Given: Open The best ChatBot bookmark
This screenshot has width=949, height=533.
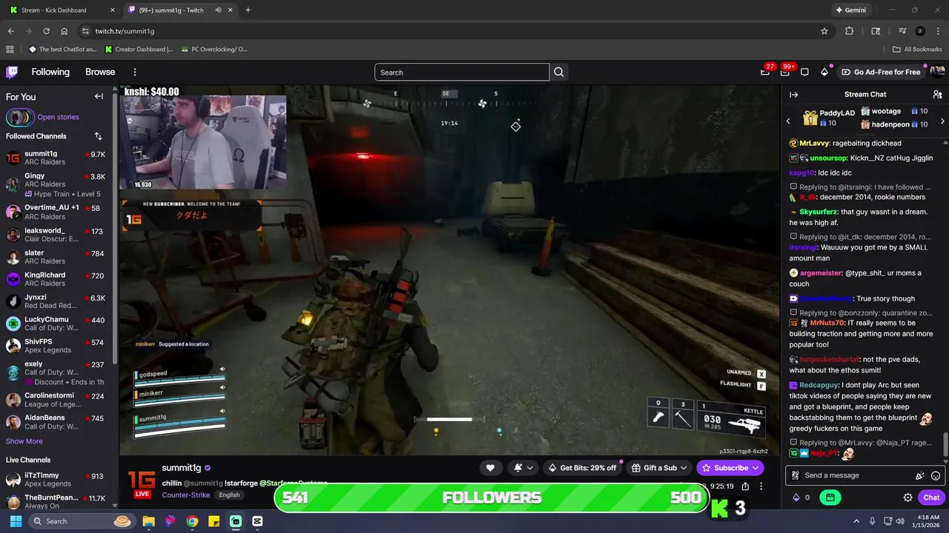Looking at the screenshot, I should 62,49.
